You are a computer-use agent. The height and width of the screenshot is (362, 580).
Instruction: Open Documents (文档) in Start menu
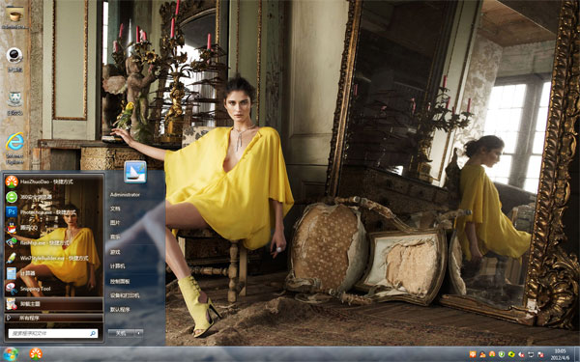point(115,209)
